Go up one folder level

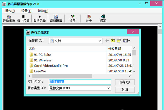(113, 40)
